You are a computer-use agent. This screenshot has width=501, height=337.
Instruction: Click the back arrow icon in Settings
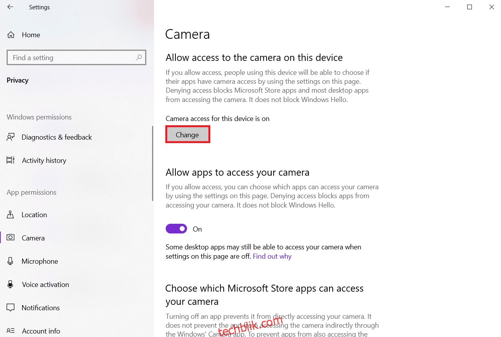click(x=10, y=7)
